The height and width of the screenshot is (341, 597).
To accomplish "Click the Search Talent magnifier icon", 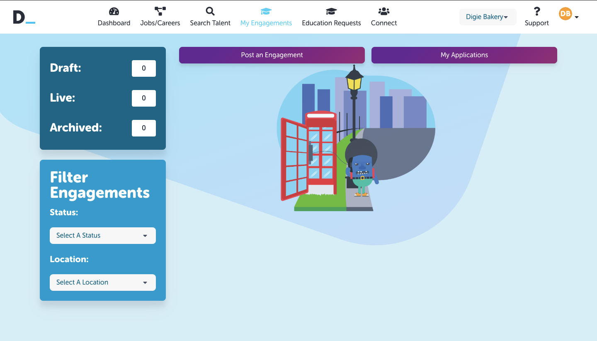I will [210, 11].
